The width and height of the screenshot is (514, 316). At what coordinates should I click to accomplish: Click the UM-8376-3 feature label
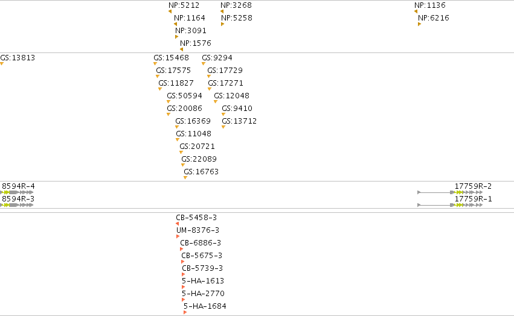(x=198, y=230)
